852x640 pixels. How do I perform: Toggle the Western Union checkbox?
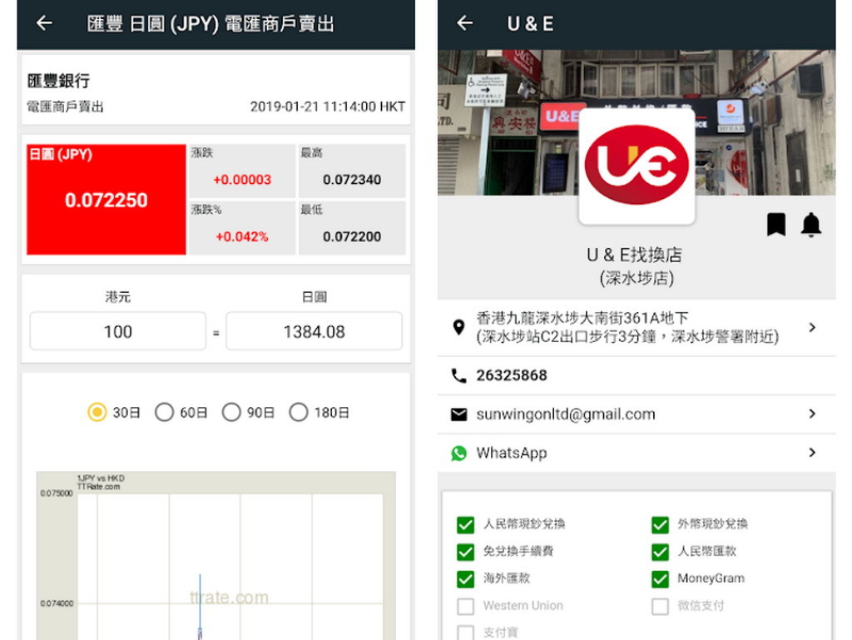click(x=465, y=607)
